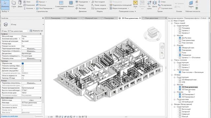Activate the Дверь (Door) tool
This screenshot has width=211, height=118.
(x=20, y=4)
